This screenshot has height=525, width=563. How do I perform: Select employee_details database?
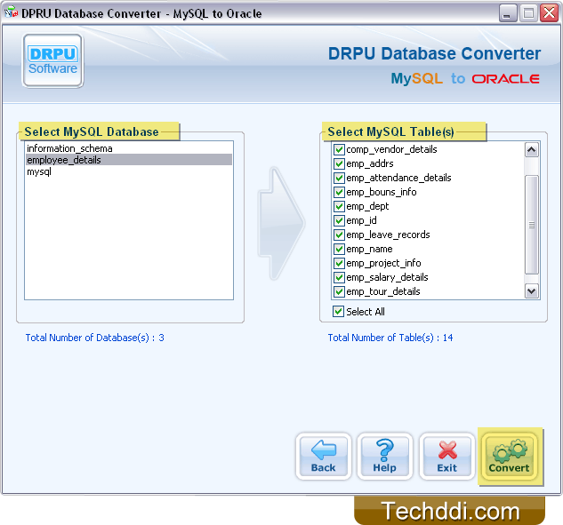129,160
